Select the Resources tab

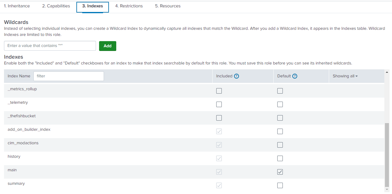pos(168,6)
